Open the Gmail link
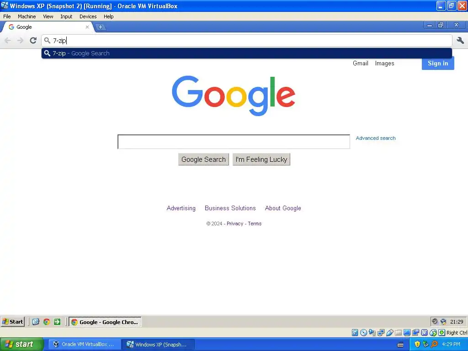The height and width of the screenshot is (351, 468). [x=360, y=63]
